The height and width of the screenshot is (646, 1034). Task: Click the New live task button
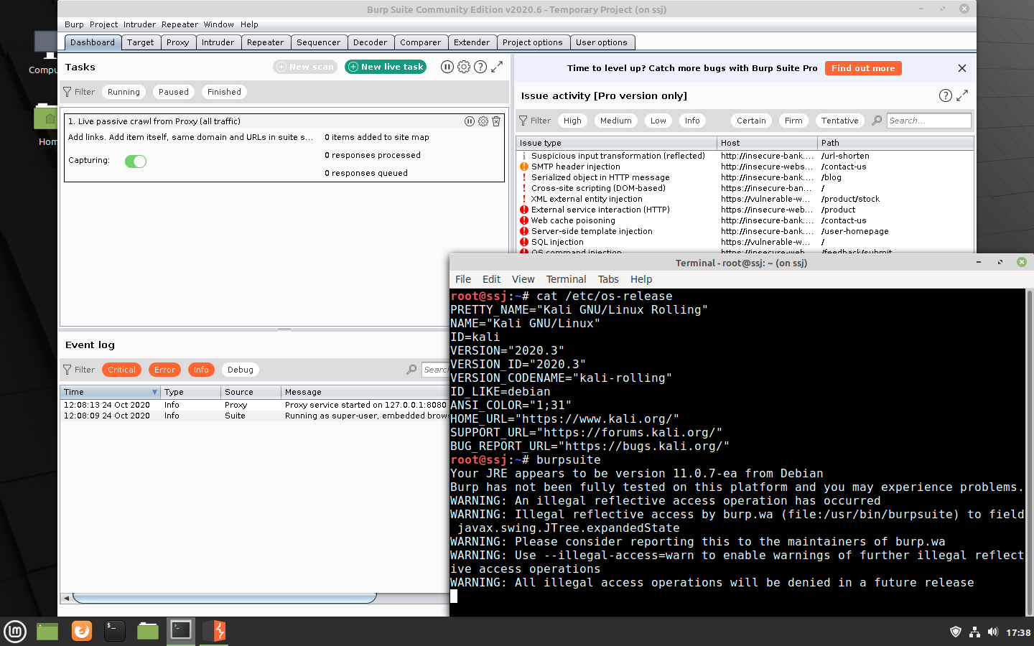[385, 66]
